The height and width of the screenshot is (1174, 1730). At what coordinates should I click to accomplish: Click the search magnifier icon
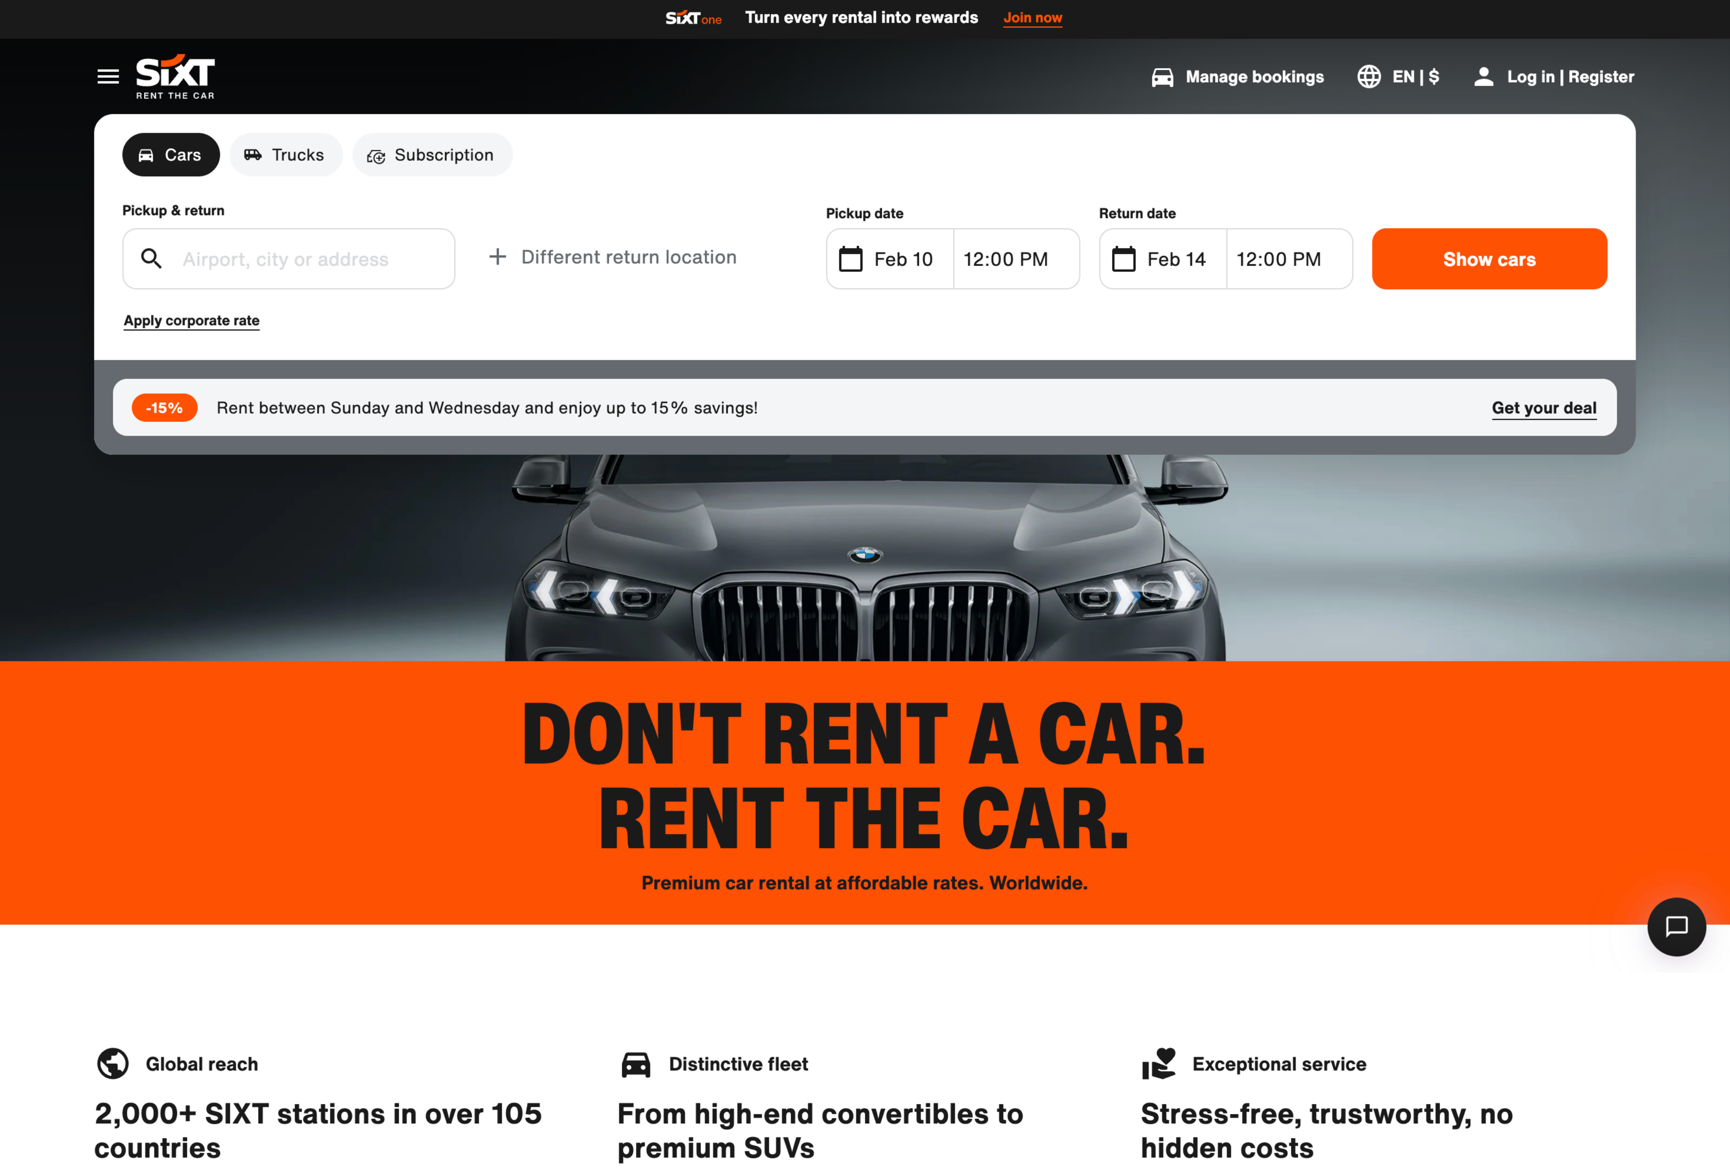point(151,258)
